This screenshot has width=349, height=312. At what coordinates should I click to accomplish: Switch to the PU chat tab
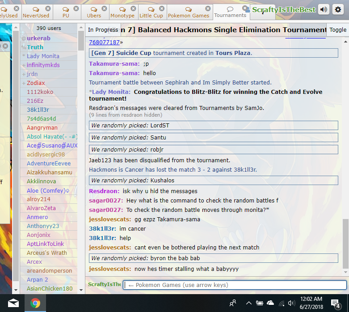tap(66, 13)
